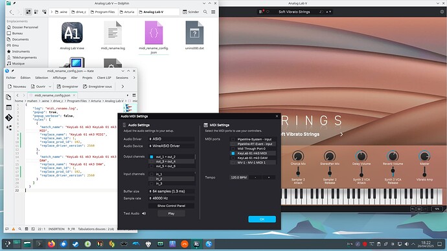This screenshot has height=251, width=447.
Task: Open the volume tray icon
Action: pyautogui.click(x=407, y=244)
